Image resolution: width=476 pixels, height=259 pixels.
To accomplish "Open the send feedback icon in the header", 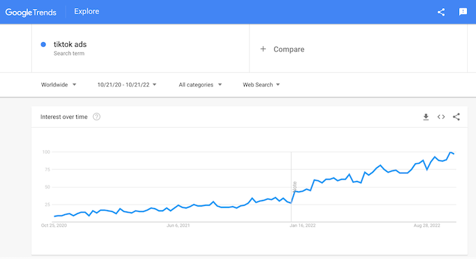I will [x=463, y=12].
